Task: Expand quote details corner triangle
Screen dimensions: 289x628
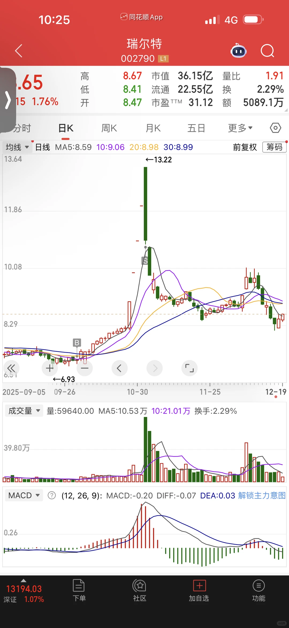Action: click(286, 110)
